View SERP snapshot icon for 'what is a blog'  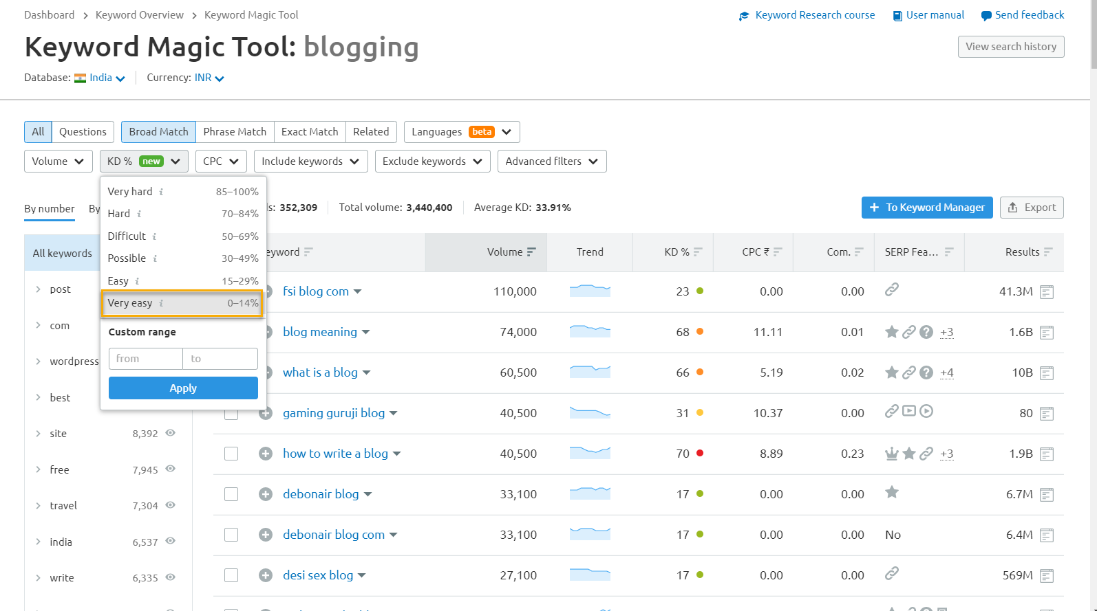(x=1047, y=373)
